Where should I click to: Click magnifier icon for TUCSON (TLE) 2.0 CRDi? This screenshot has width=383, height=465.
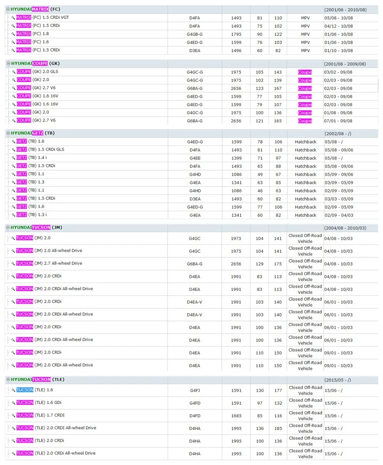(14, 441)
